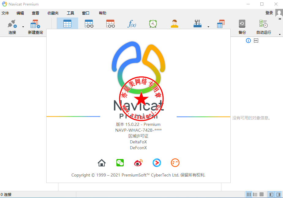The image size is (283, 198).
Task: Click the tools wrench toolbar icon
Action: pyautogui.click(x=198, y=24)
